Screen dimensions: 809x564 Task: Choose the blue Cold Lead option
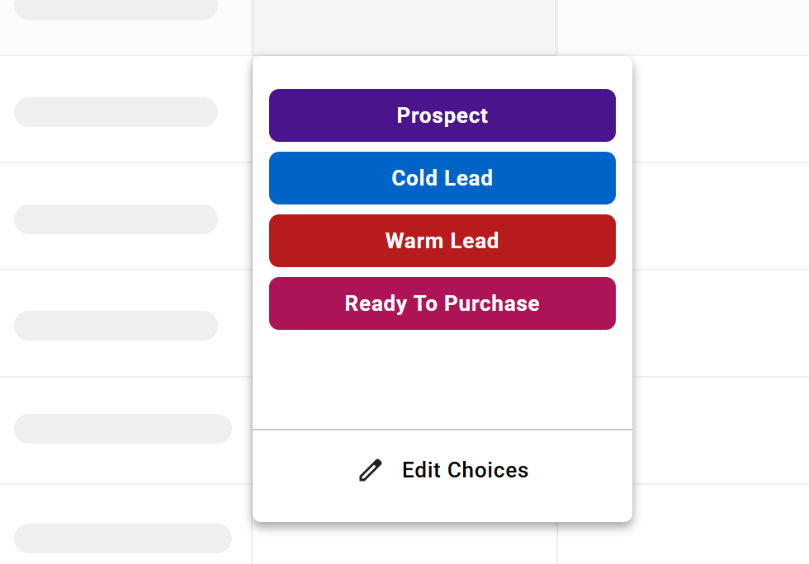[x=442, y=178]
